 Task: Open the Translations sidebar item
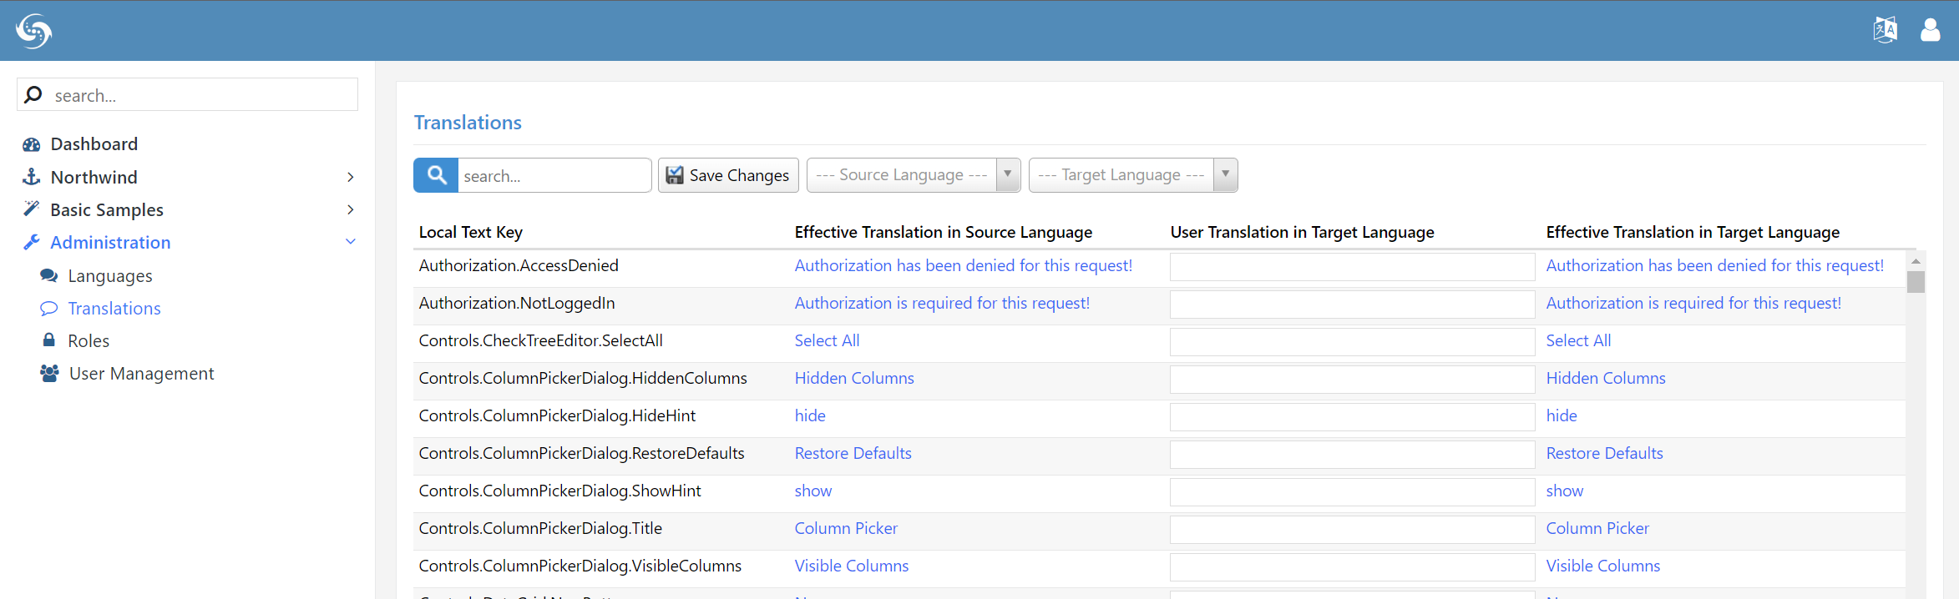[114, 309]
